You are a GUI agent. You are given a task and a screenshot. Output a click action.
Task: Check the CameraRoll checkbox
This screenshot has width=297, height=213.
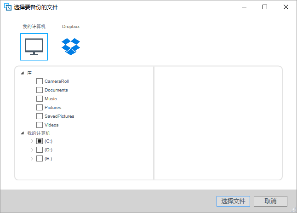[x=40, y=81]
